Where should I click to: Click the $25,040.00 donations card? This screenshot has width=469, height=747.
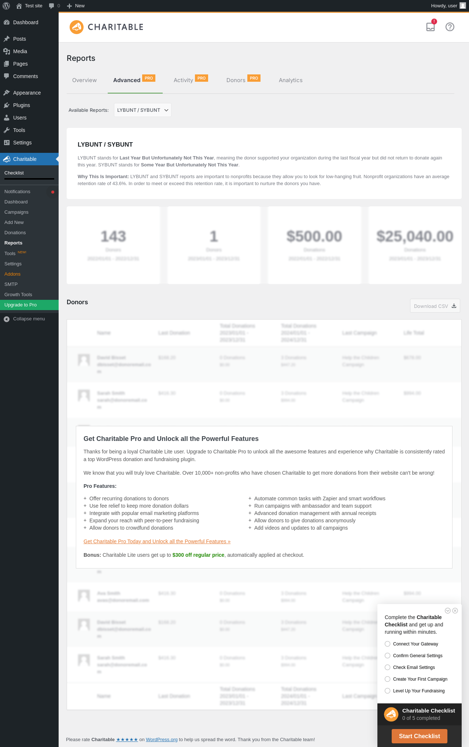pos(415,245)
